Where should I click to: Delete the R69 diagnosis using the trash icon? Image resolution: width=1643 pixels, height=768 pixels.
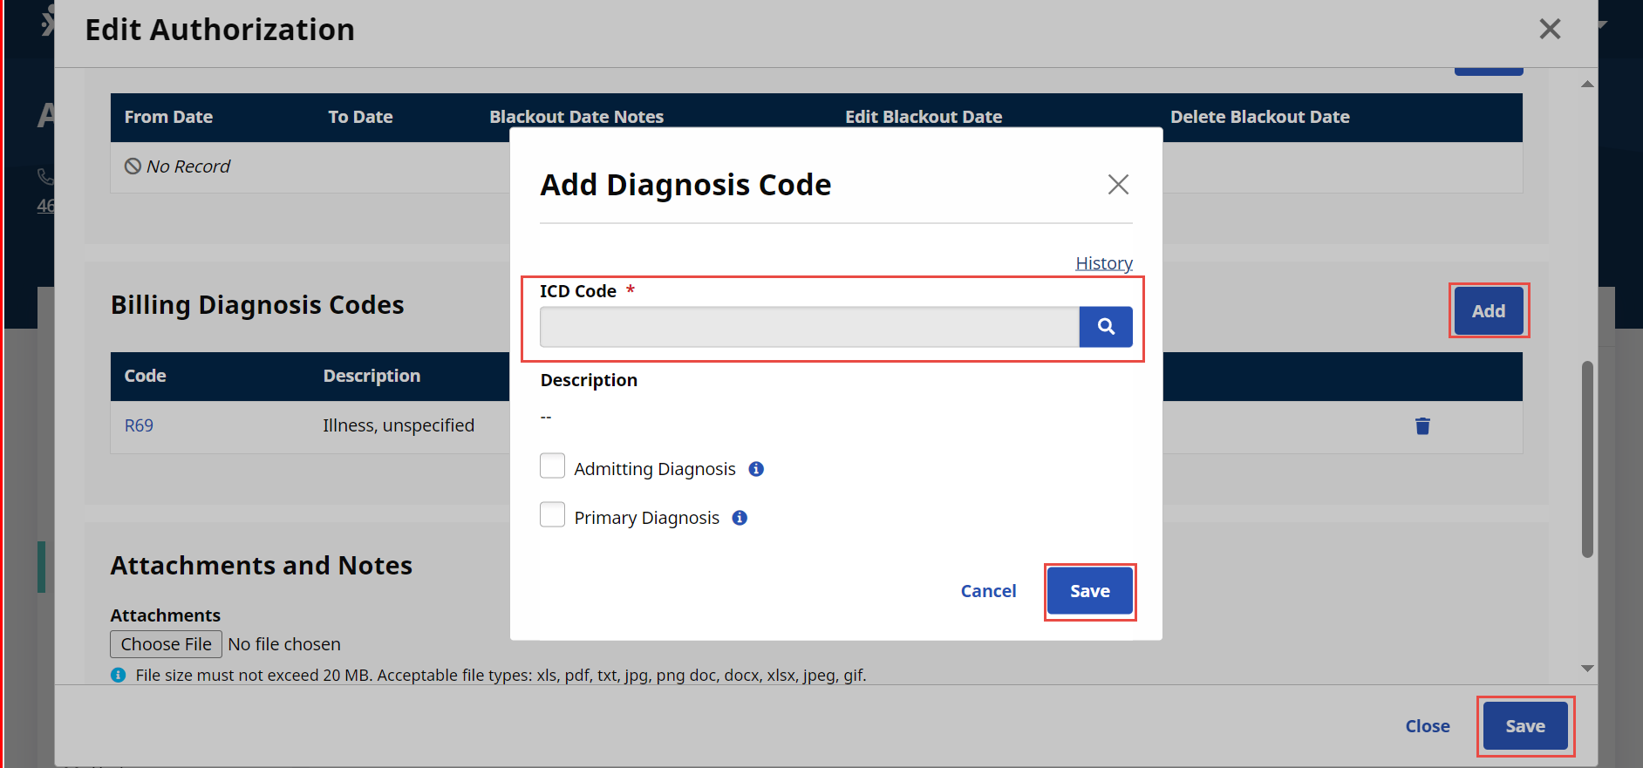pyautogui.click(x=1422, y=426)
